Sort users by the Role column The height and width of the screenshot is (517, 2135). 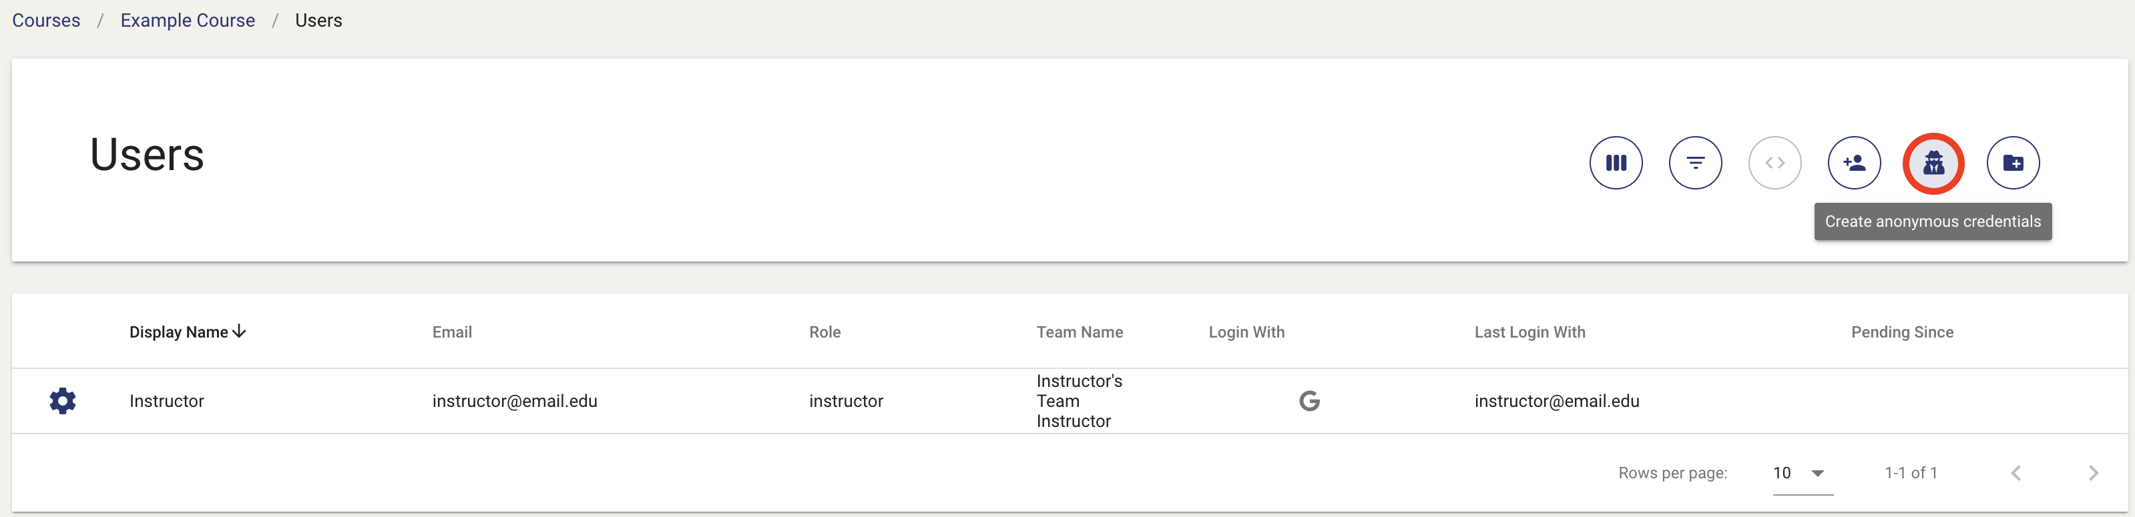coord(824,332)
